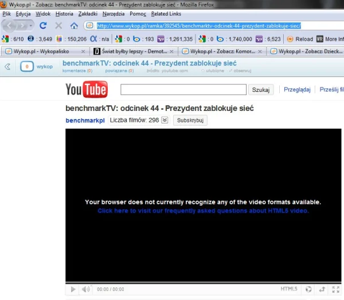Open the Historia menu

pos(65,13)
